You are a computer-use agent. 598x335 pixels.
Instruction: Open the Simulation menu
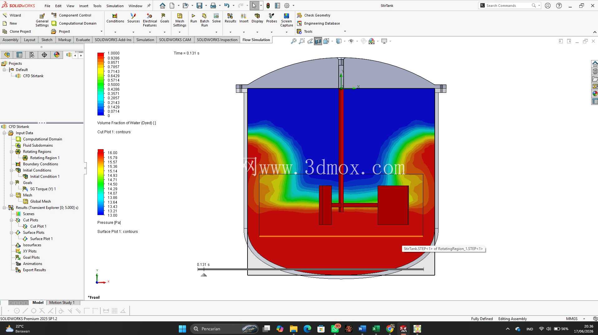point(115,6)
